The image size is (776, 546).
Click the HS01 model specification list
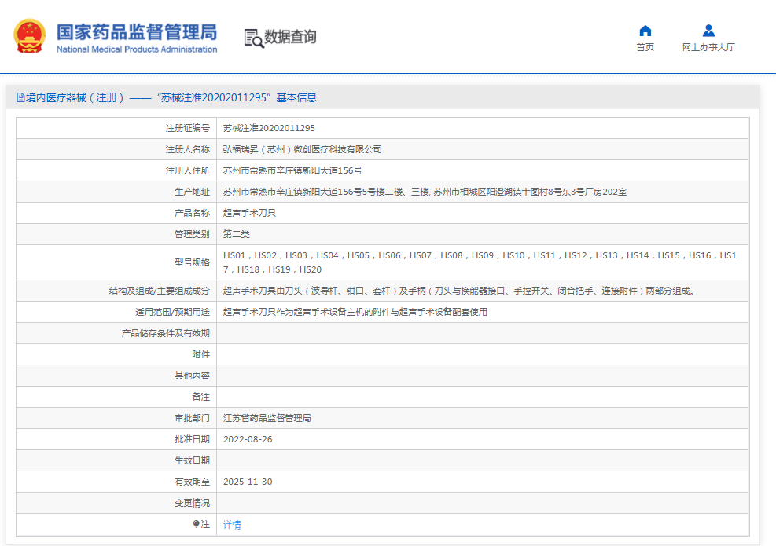(x=480, y=262)
